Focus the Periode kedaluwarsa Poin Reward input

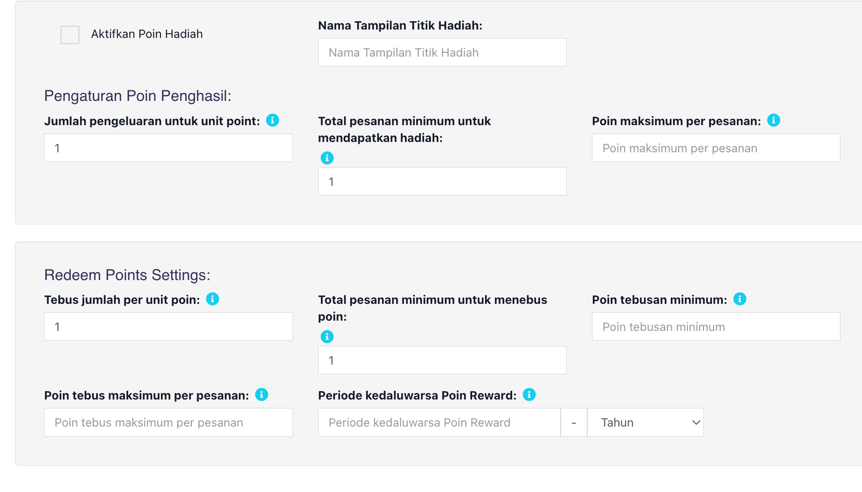pos(439,422)
